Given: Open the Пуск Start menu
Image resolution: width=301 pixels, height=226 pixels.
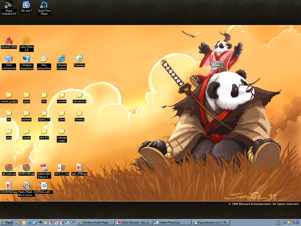Looking at the screenshot, I should pyautogui.click(x=7, y=223).
